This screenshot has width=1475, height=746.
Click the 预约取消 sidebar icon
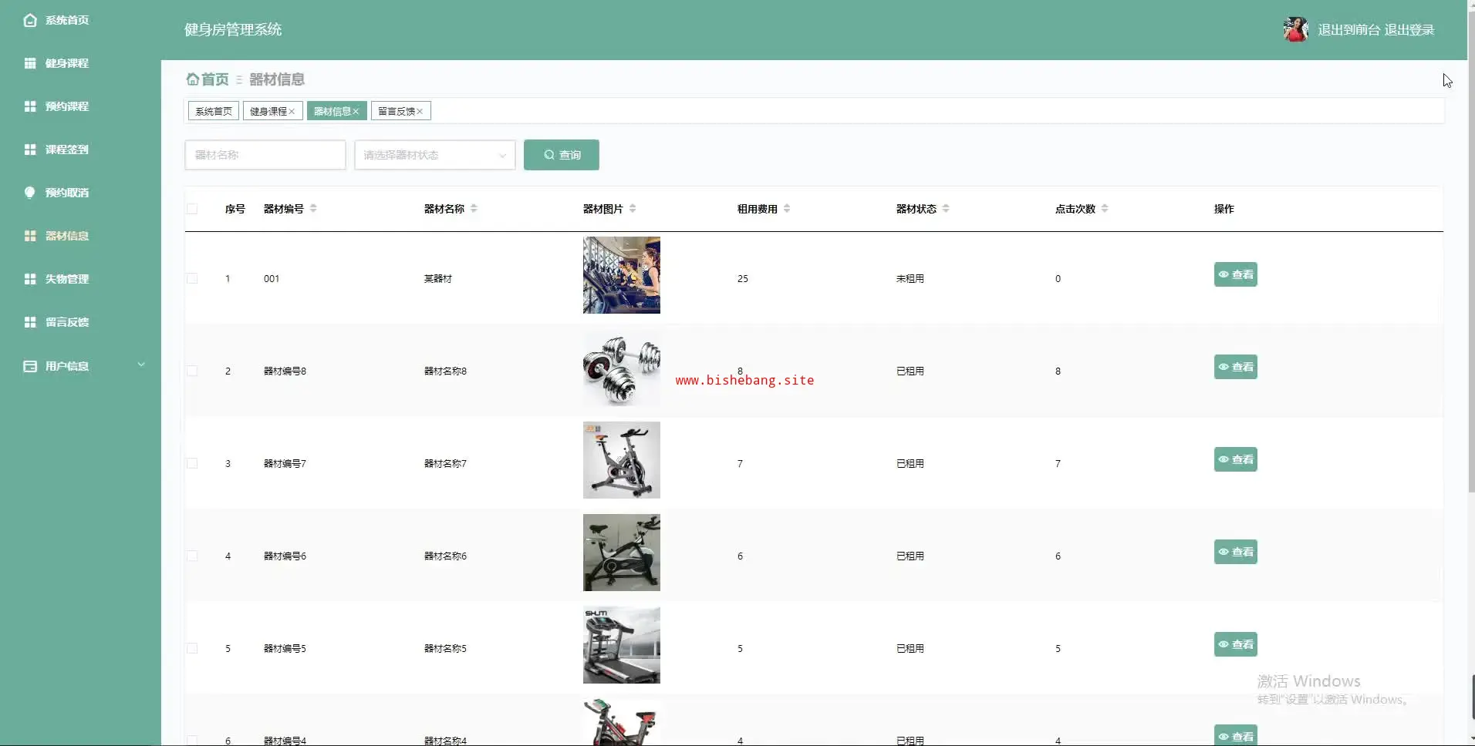pos(30,193)
